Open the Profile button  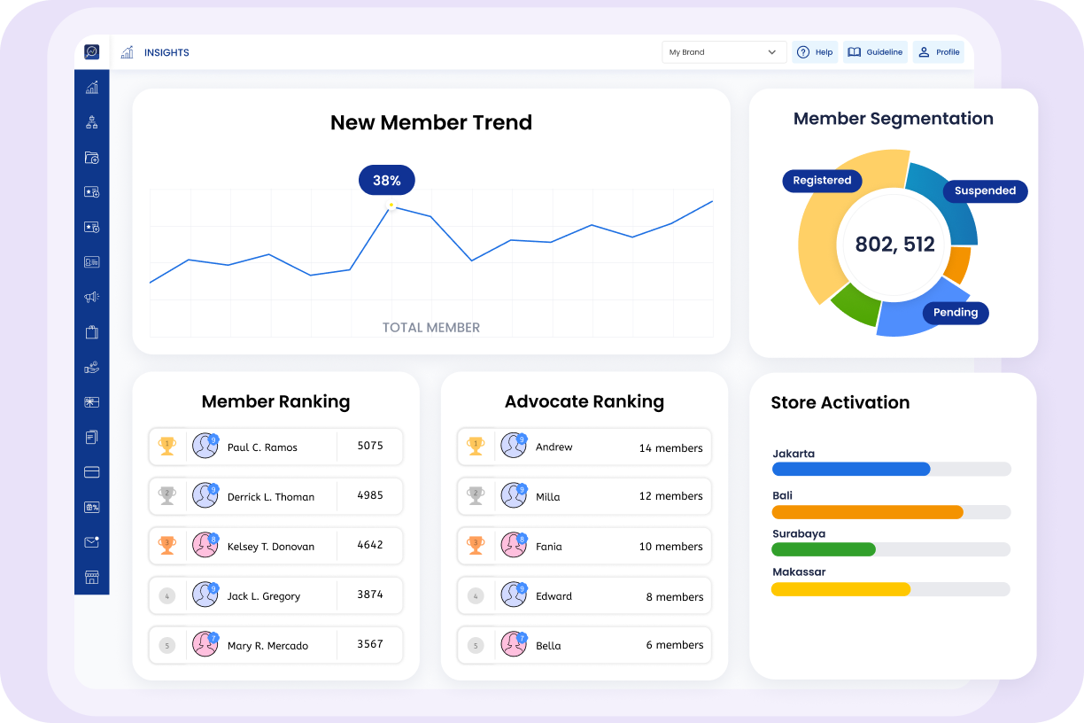pyautogui.click(x=939, y=52)
